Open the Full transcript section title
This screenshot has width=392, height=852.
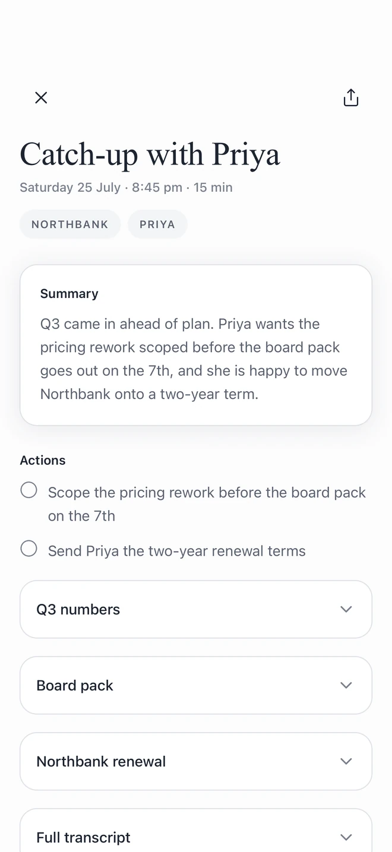coord(83,837)
